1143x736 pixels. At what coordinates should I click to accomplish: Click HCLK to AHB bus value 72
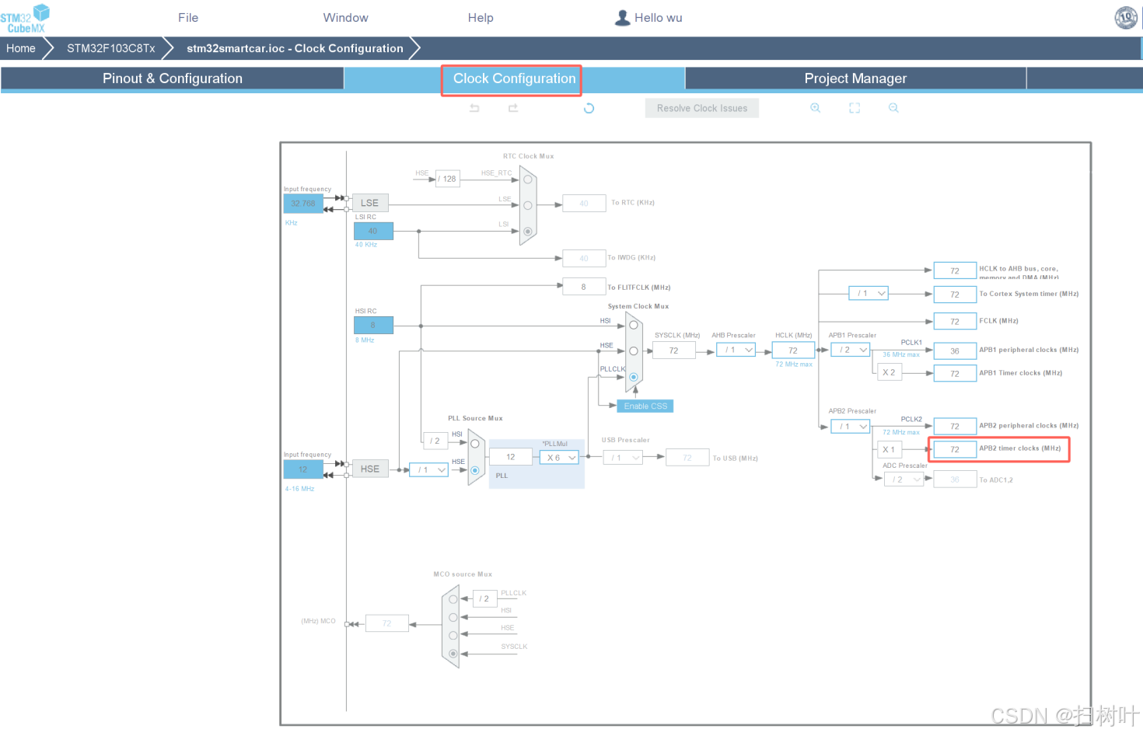pos(955,270)
